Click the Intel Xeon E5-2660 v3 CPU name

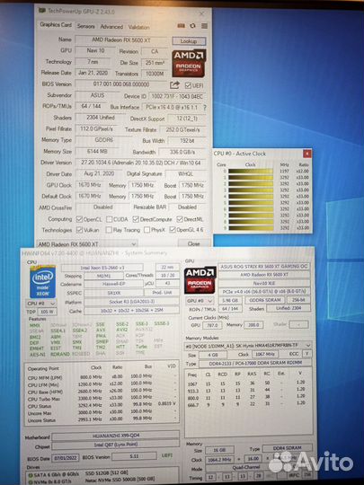(102, 268)
